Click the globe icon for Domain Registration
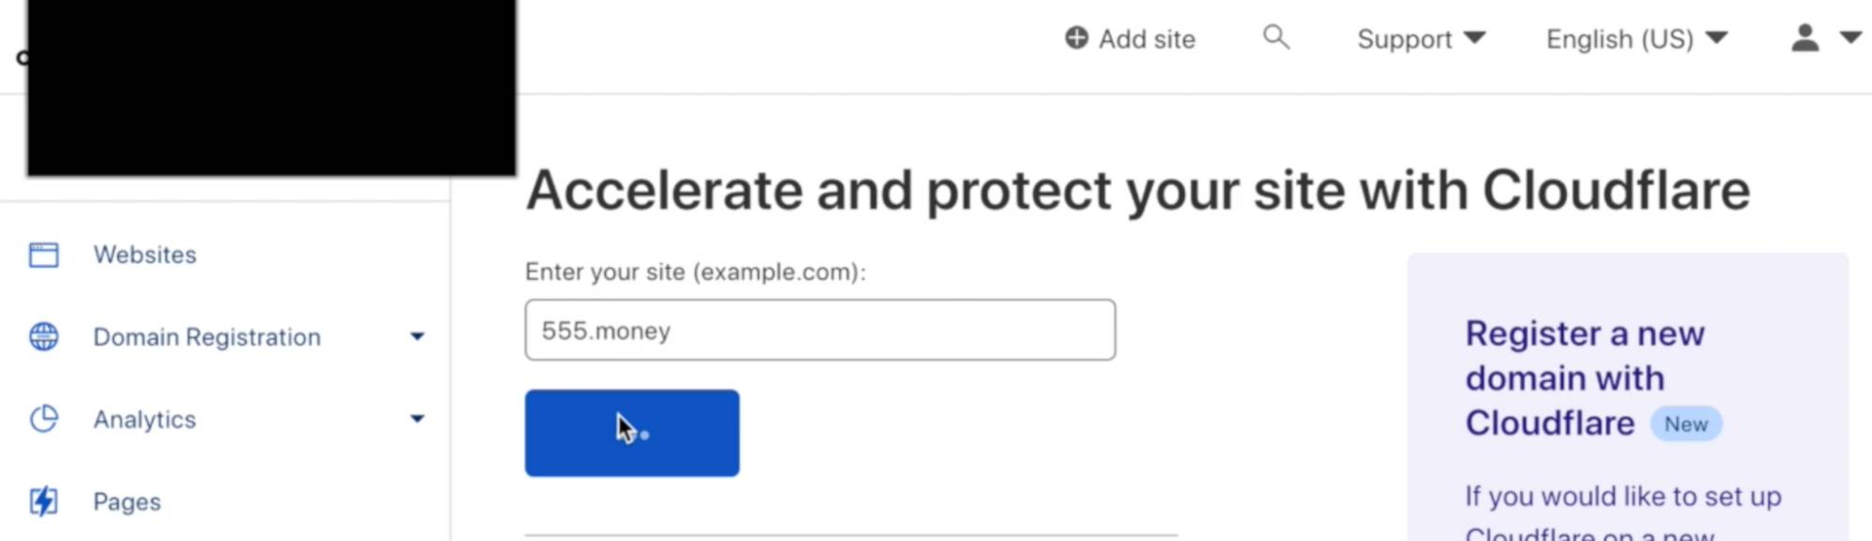This screenshot has width=1872, height=541. click(x=43, y=337)
